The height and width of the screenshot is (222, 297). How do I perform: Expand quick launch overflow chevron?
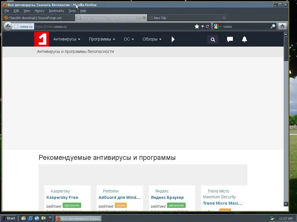tap(50, 217)
